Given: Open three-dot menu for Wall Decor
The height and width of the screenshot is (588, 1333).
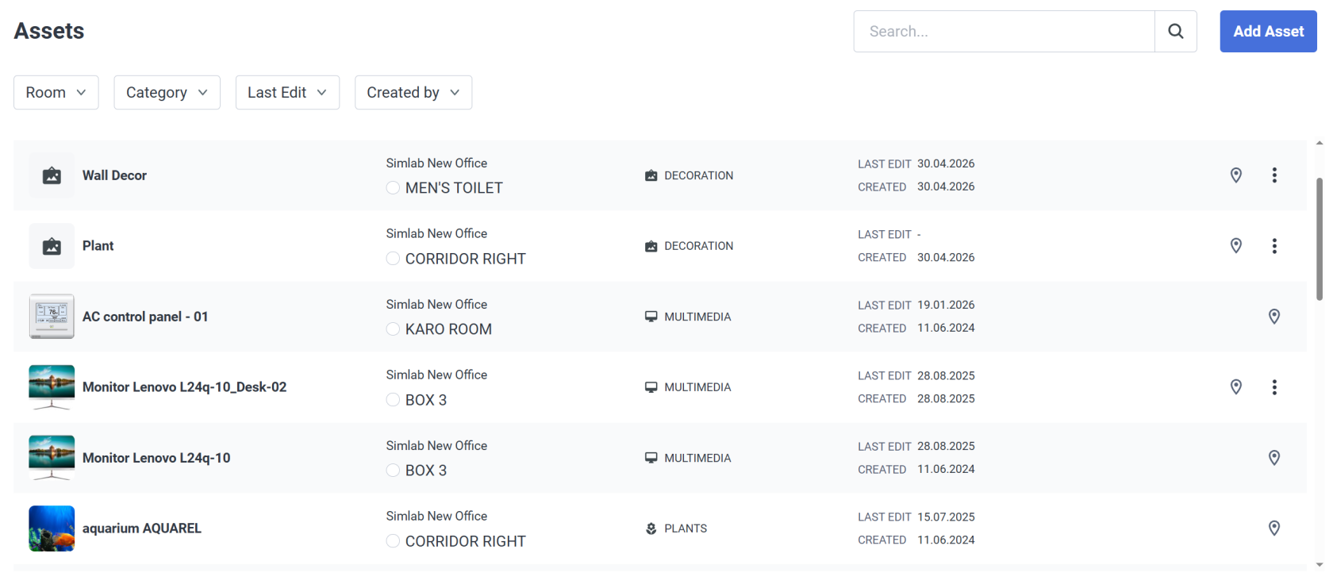Looking at the screenshot, I should 1274,175.
